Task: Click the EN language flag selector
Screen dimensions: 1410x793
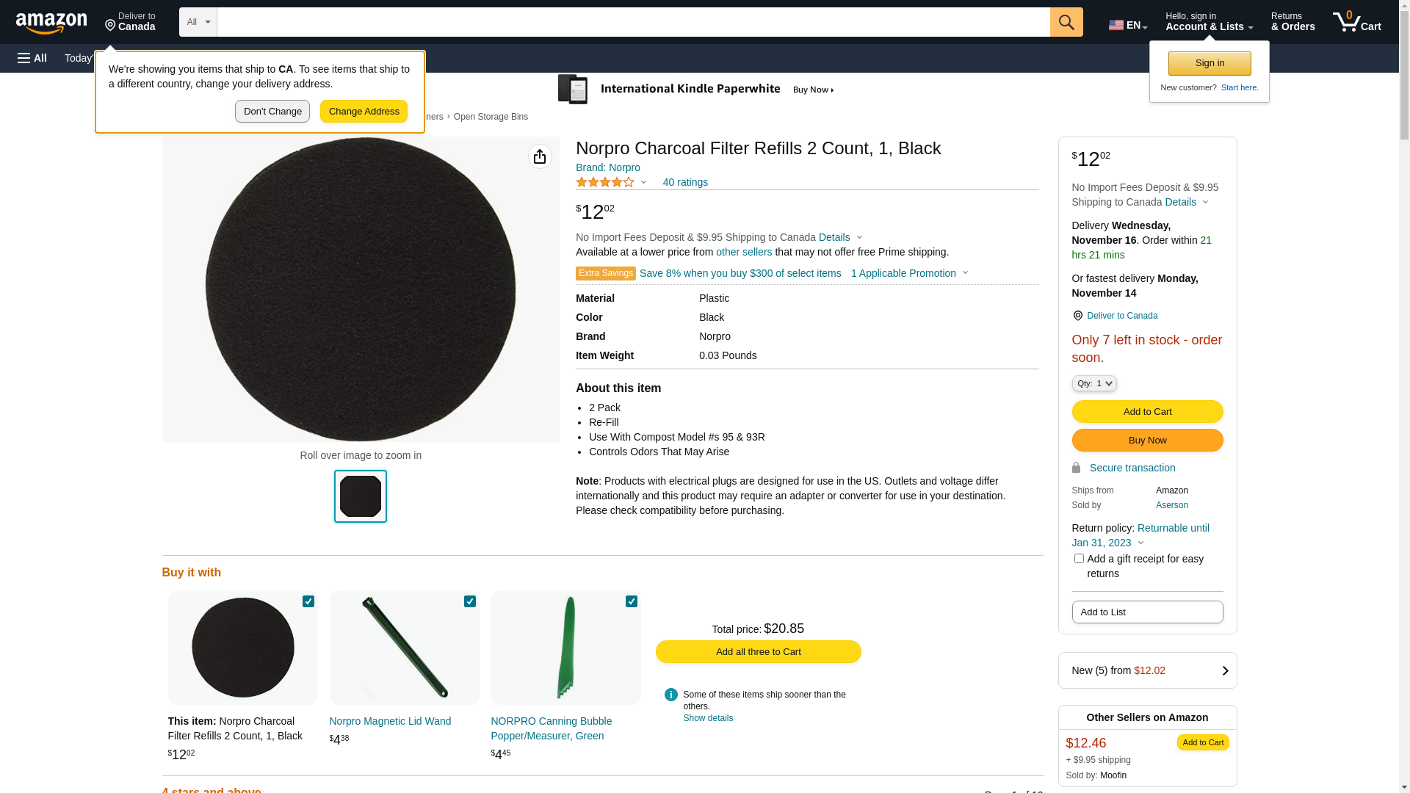Action: (x=1127, y=25)
